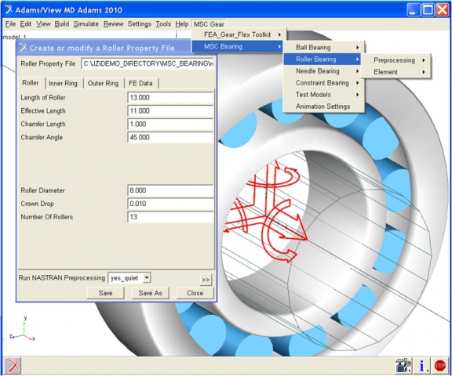Click the icon in the Roller Property dialog title
The height and width of the screenshot is (376, 452).
(x=23, y=48)
